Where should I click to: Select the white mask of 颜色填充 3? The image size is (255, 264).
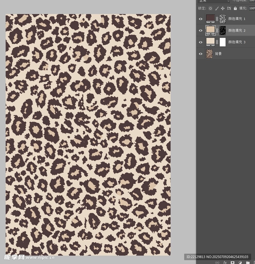tap(223, 42)
